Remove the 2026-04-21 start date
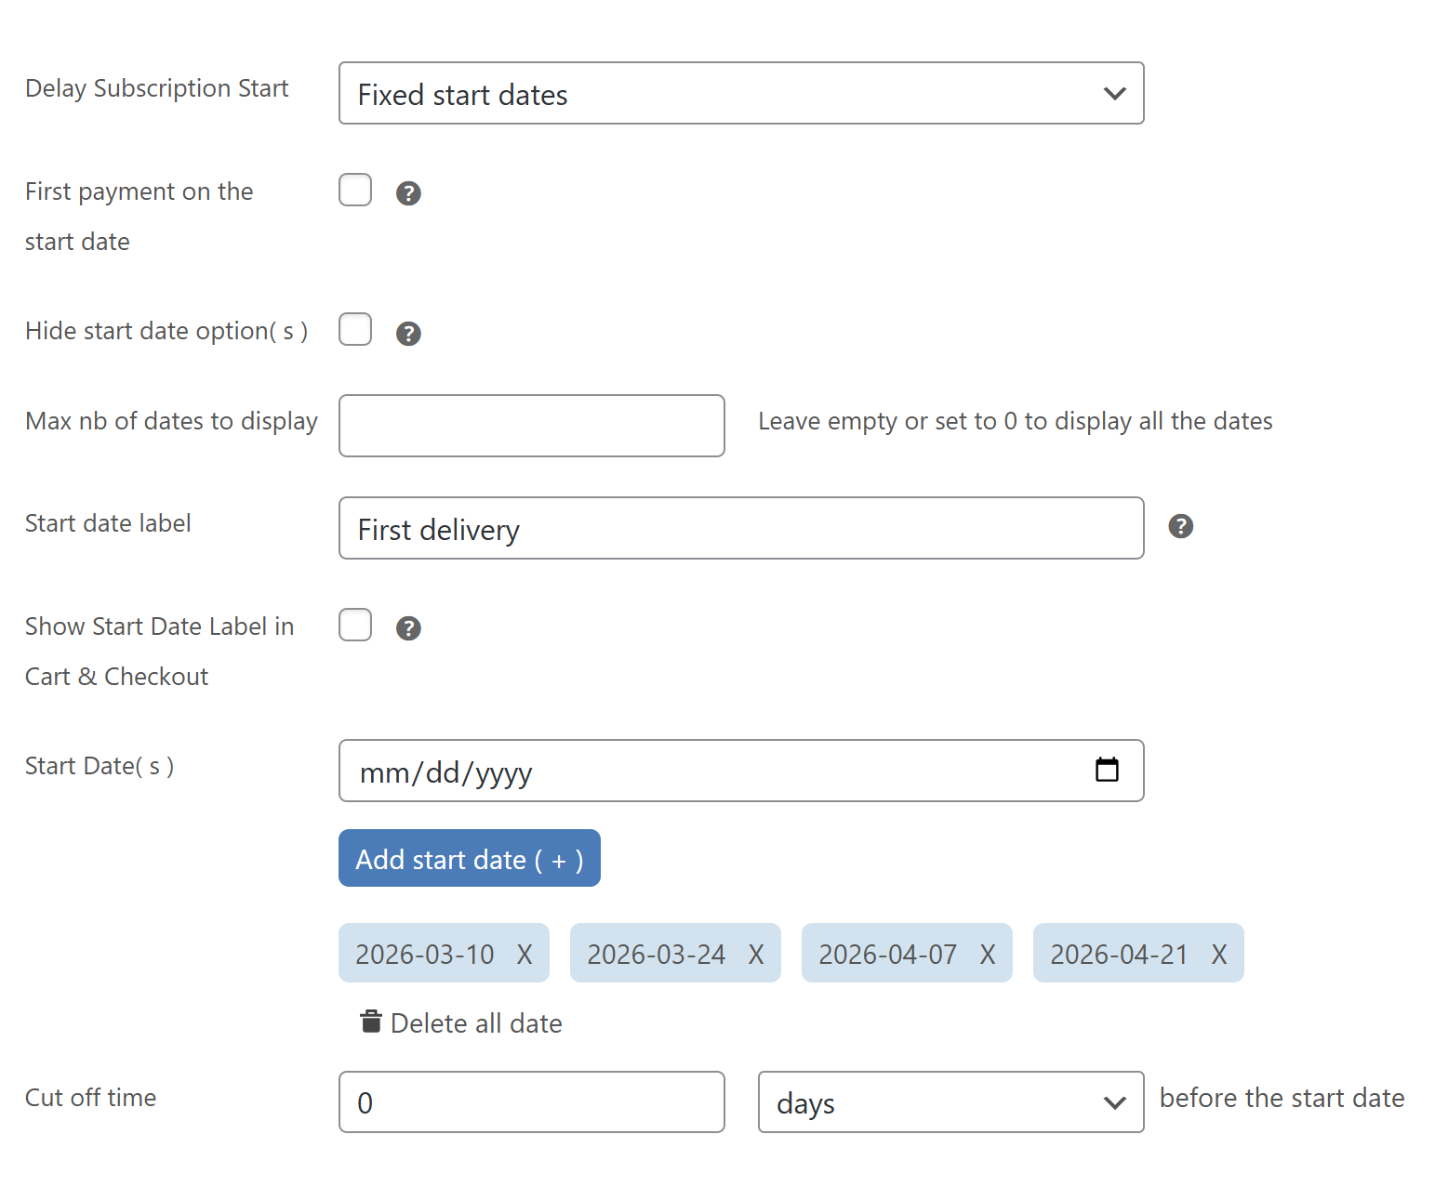The width and height of the screenshot is (1435, 1200). 1219,955
